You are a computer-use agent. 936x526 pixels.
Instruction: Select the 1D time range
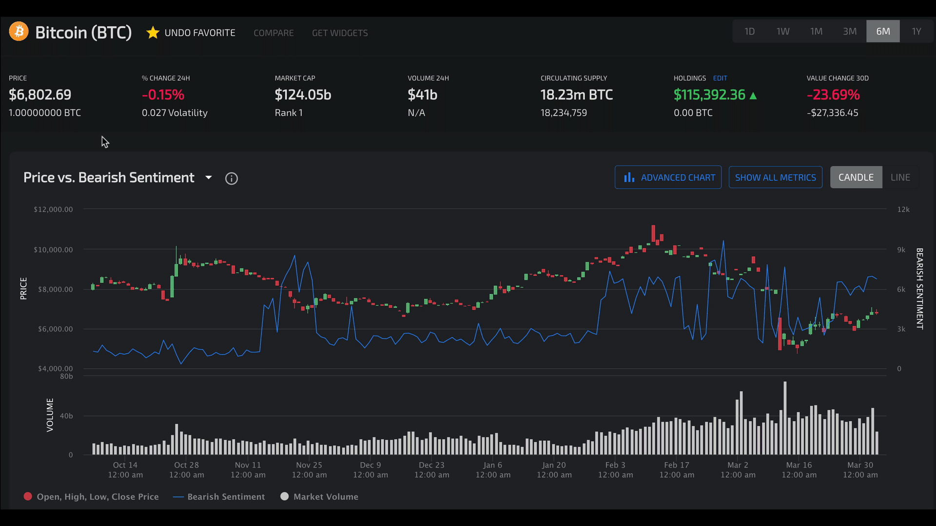point(750,31)
